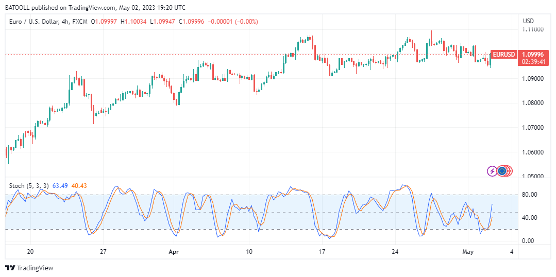Click the Apr date label on time axis
The image size is (556, 277).
pos(174,252)
